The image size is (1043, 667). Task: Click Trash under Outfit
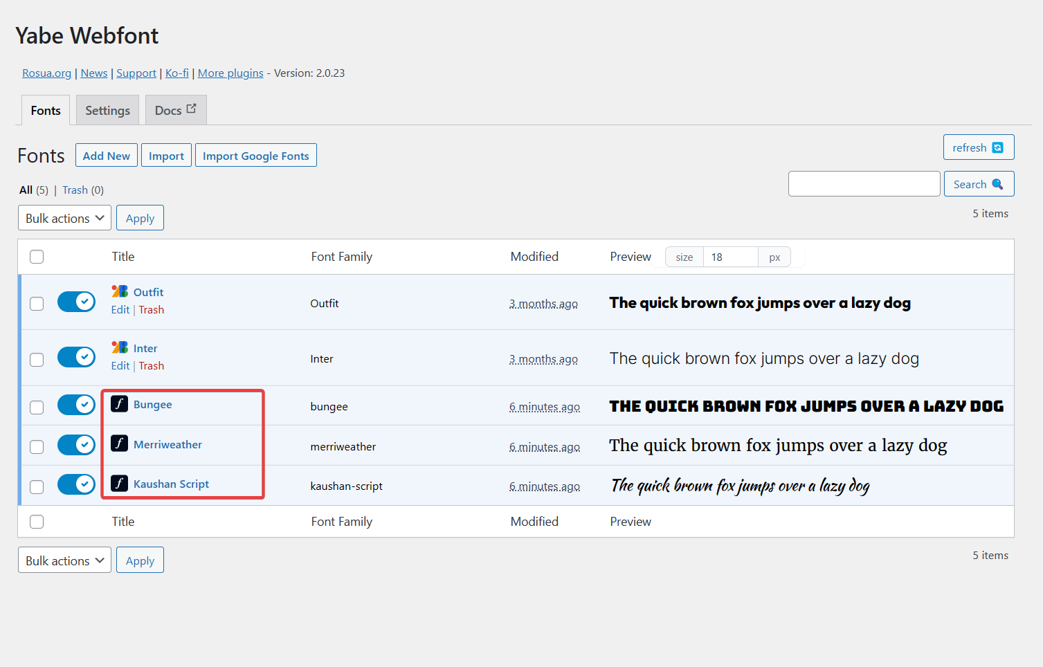tap(151, 309)
